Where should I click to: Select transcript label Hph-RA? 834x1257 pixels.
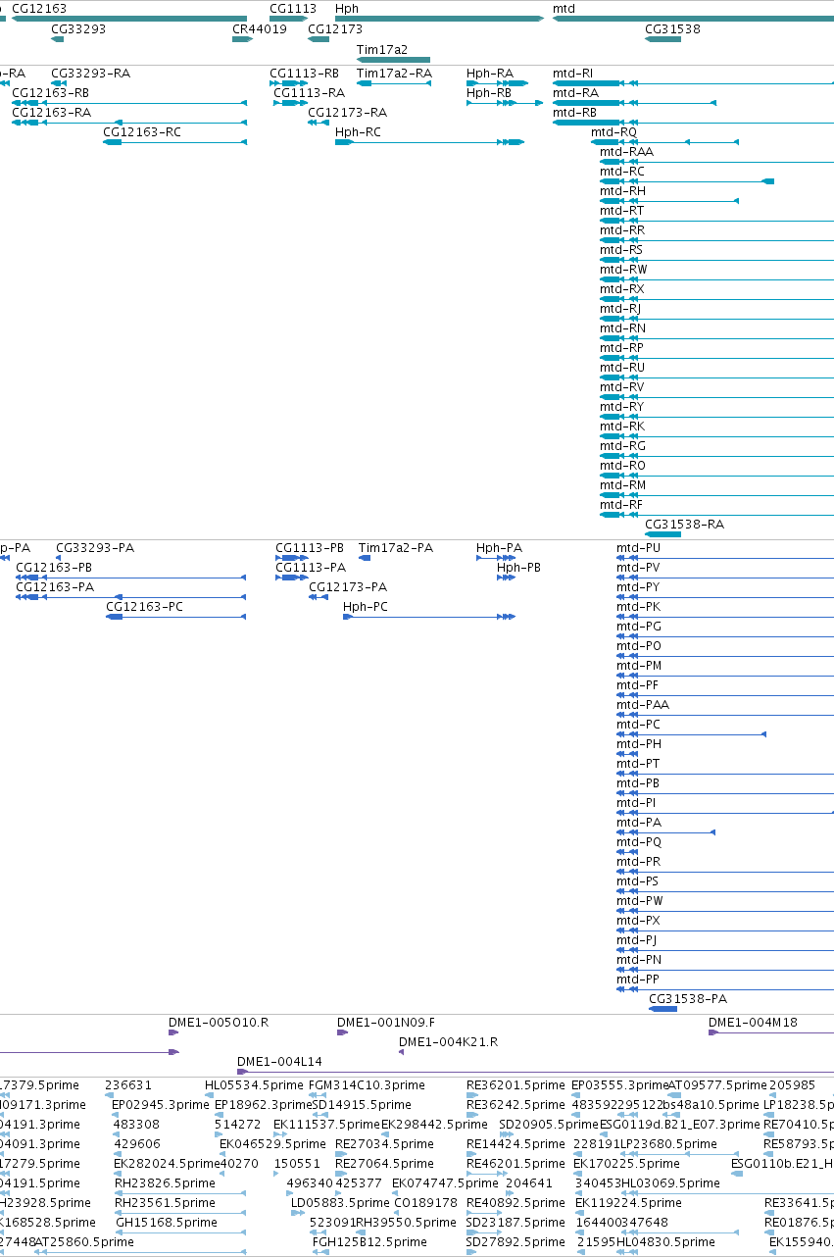(x=490, y=74)
